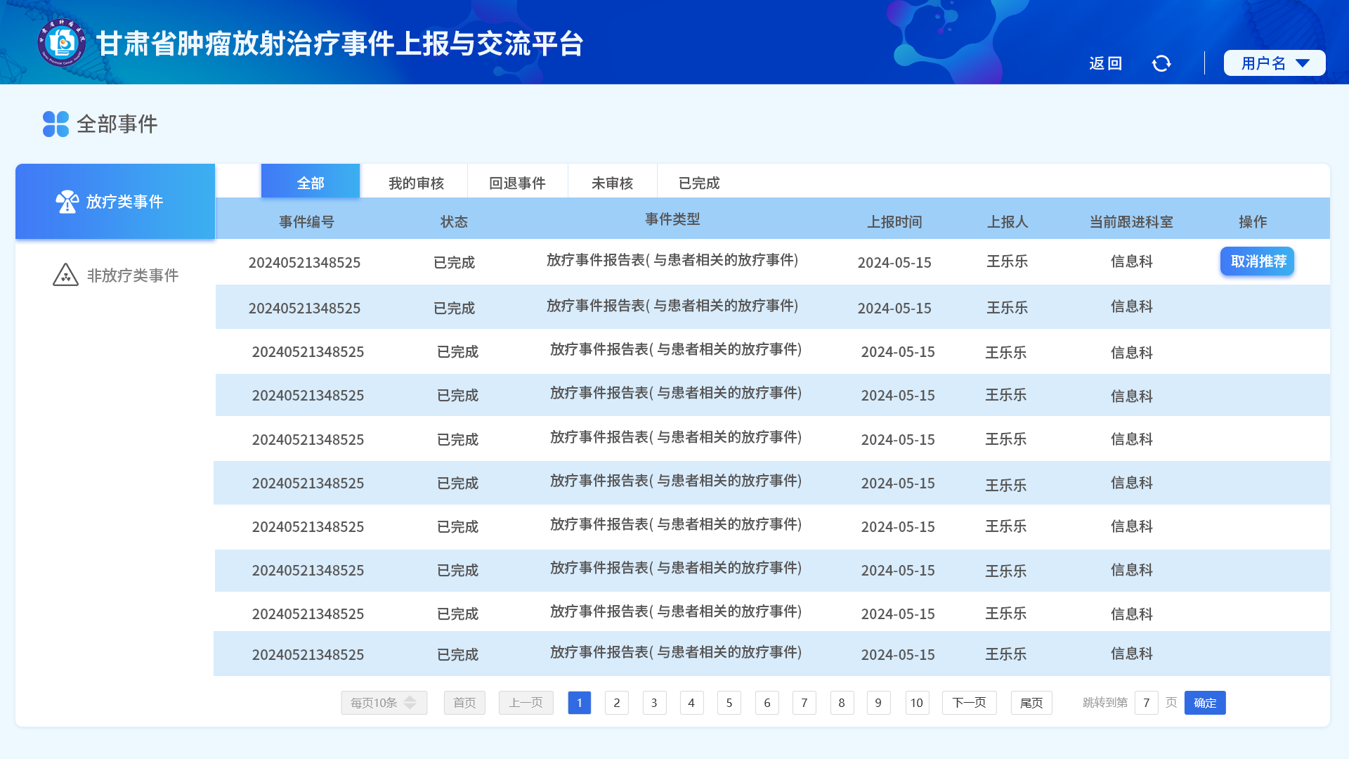Go to page 4
Viewport: 1349px width, 759px height.
[x=691, y=703]
